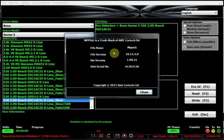
Task: Select 530 3.0D Bosch DDE4.0 K-Line
Action: [x=26, y=97]
